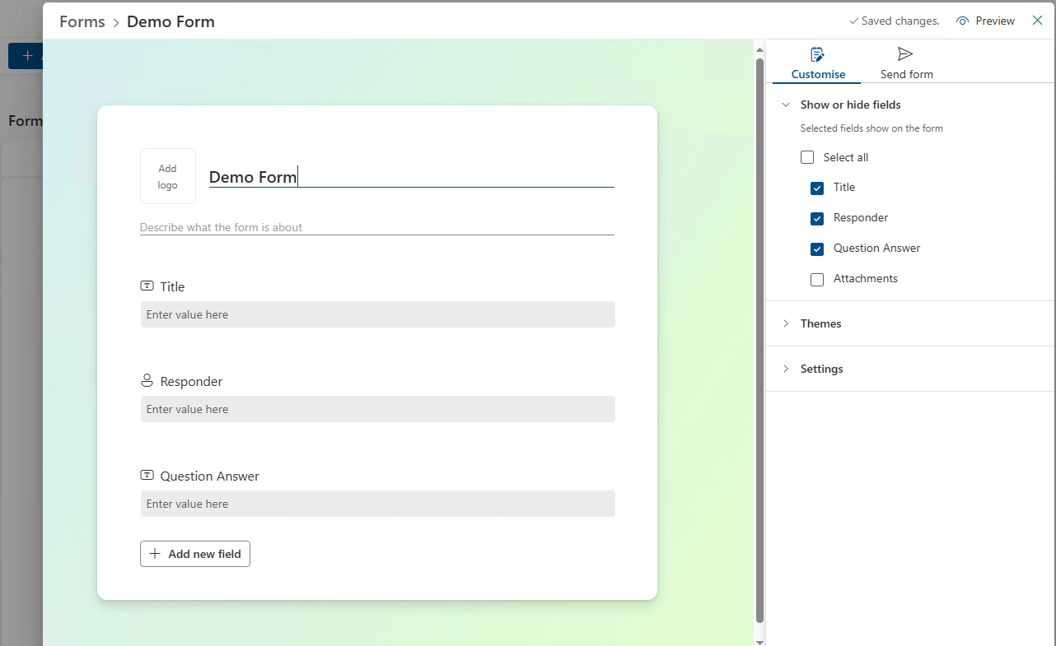Expand the Settings section
This screenshot has height=646, width=1056.
click(x=785, y=369)
